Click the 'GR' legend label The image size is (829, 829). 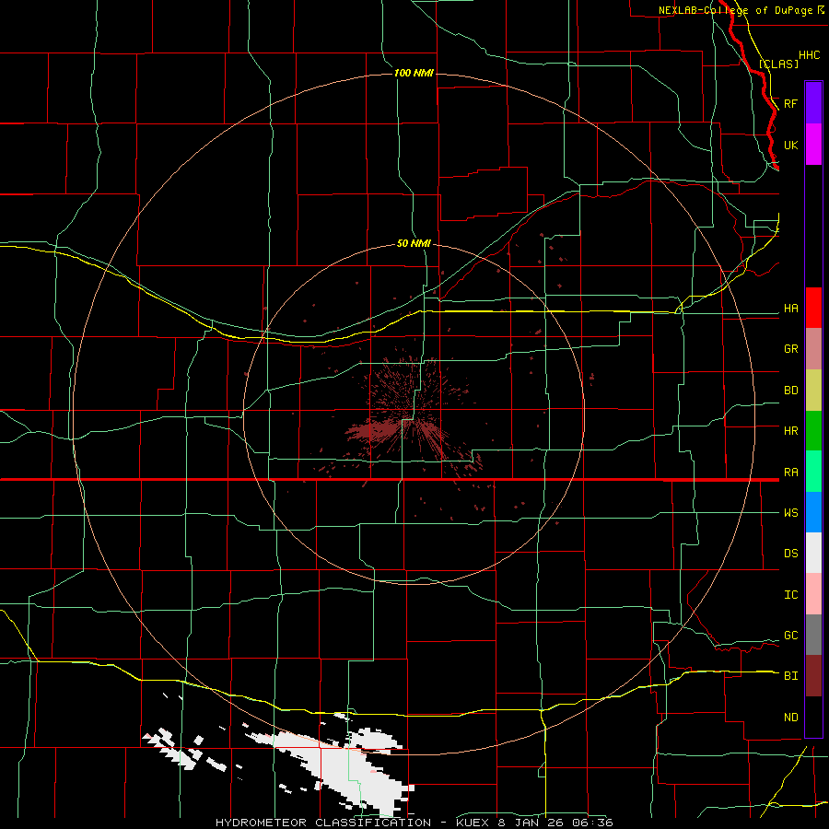(790, 349)
